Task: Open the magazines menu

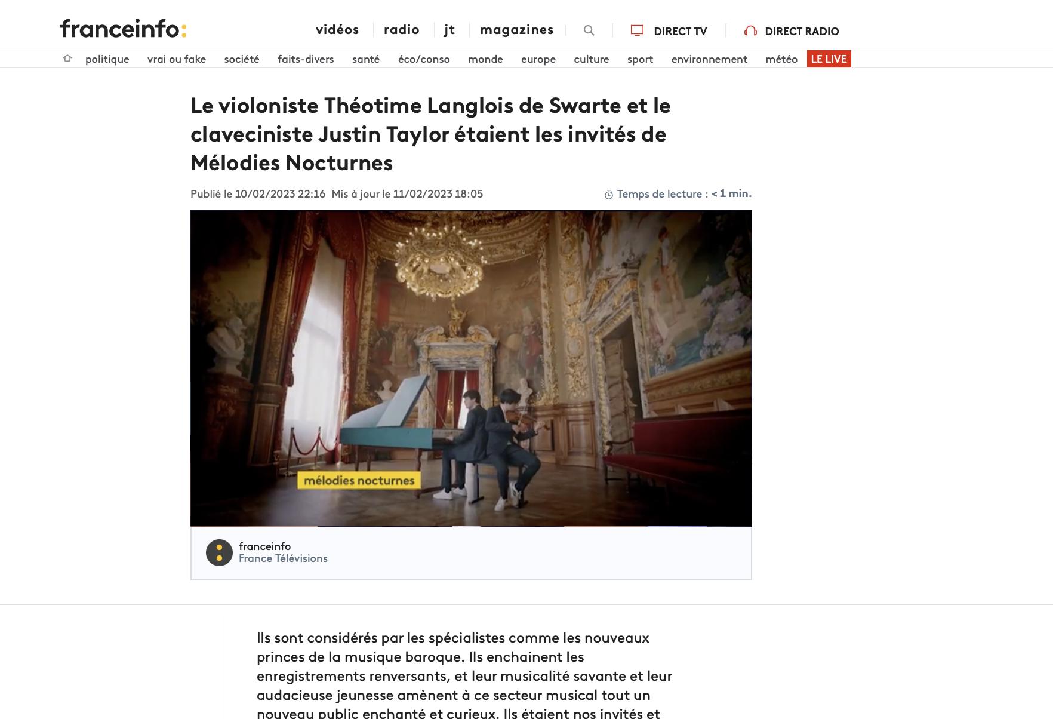Action: click(x=517, y=30)
